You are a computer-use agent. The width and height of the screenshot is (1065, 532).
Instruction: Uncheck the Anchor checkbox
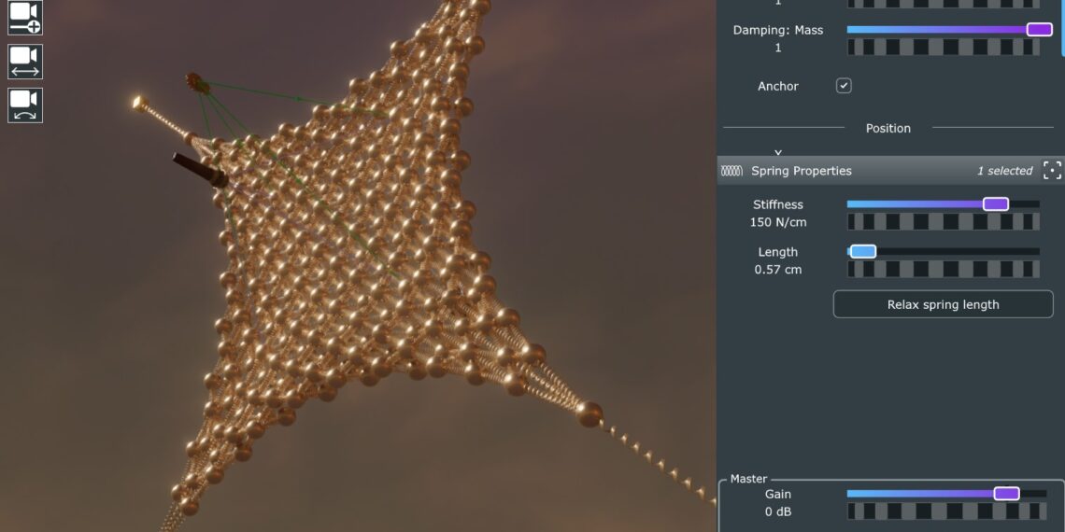tap(844, 86)
